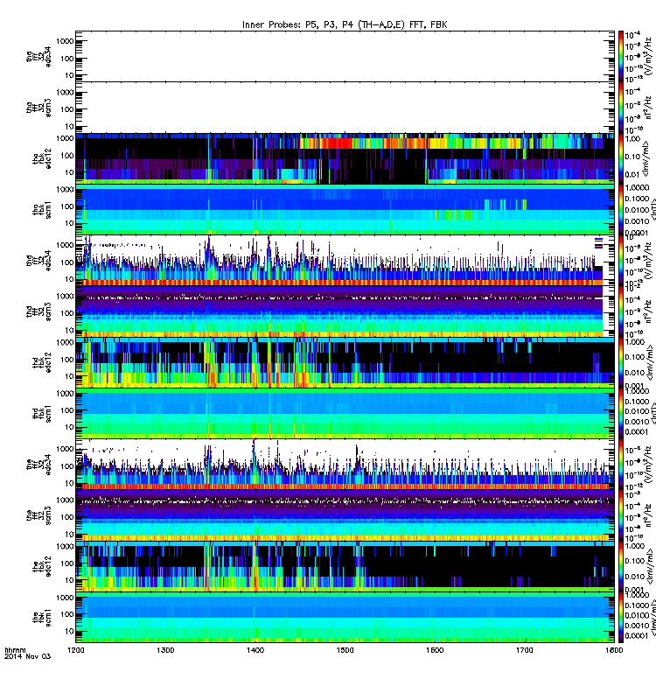Select the 1500 time axis label
The width and height of the screenshot is (656, 700).
point(345,650)
